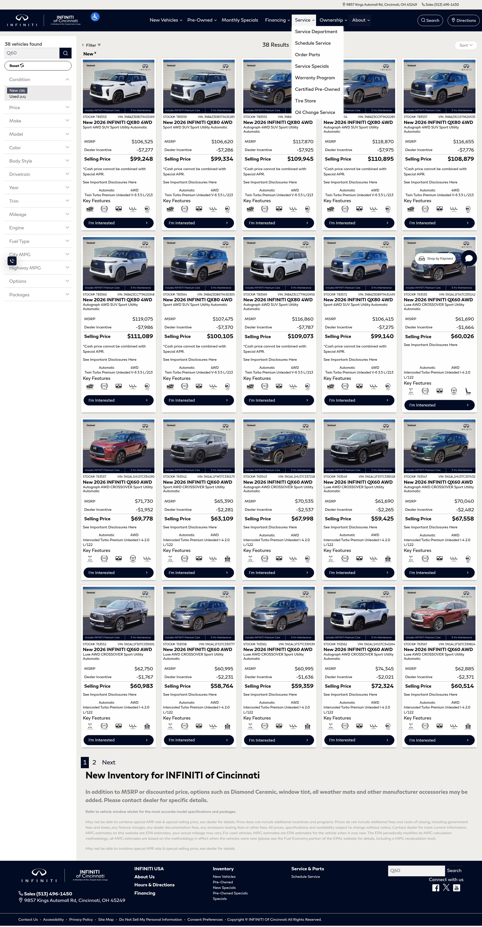This screenshot has width=482, height=927.
Task: Open Monthly Specials page
Action: pos(240,20)
